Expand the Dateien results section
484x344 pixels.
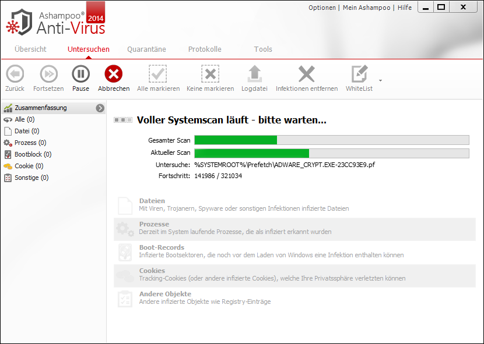coord(152,201)
